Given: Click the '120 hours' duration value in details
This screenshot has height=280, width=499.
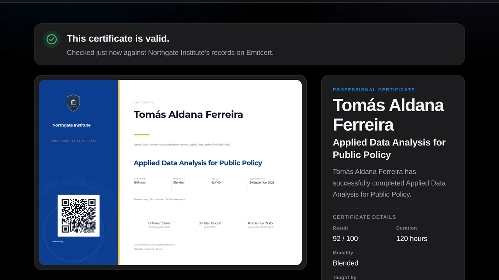Looking at the screenshot, I should click(x=412, y=238).
